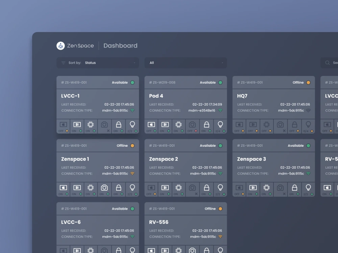Click the lightbulb icon on Zenspace 3
This screenshot has height=253, width=338.
(308, 188)
